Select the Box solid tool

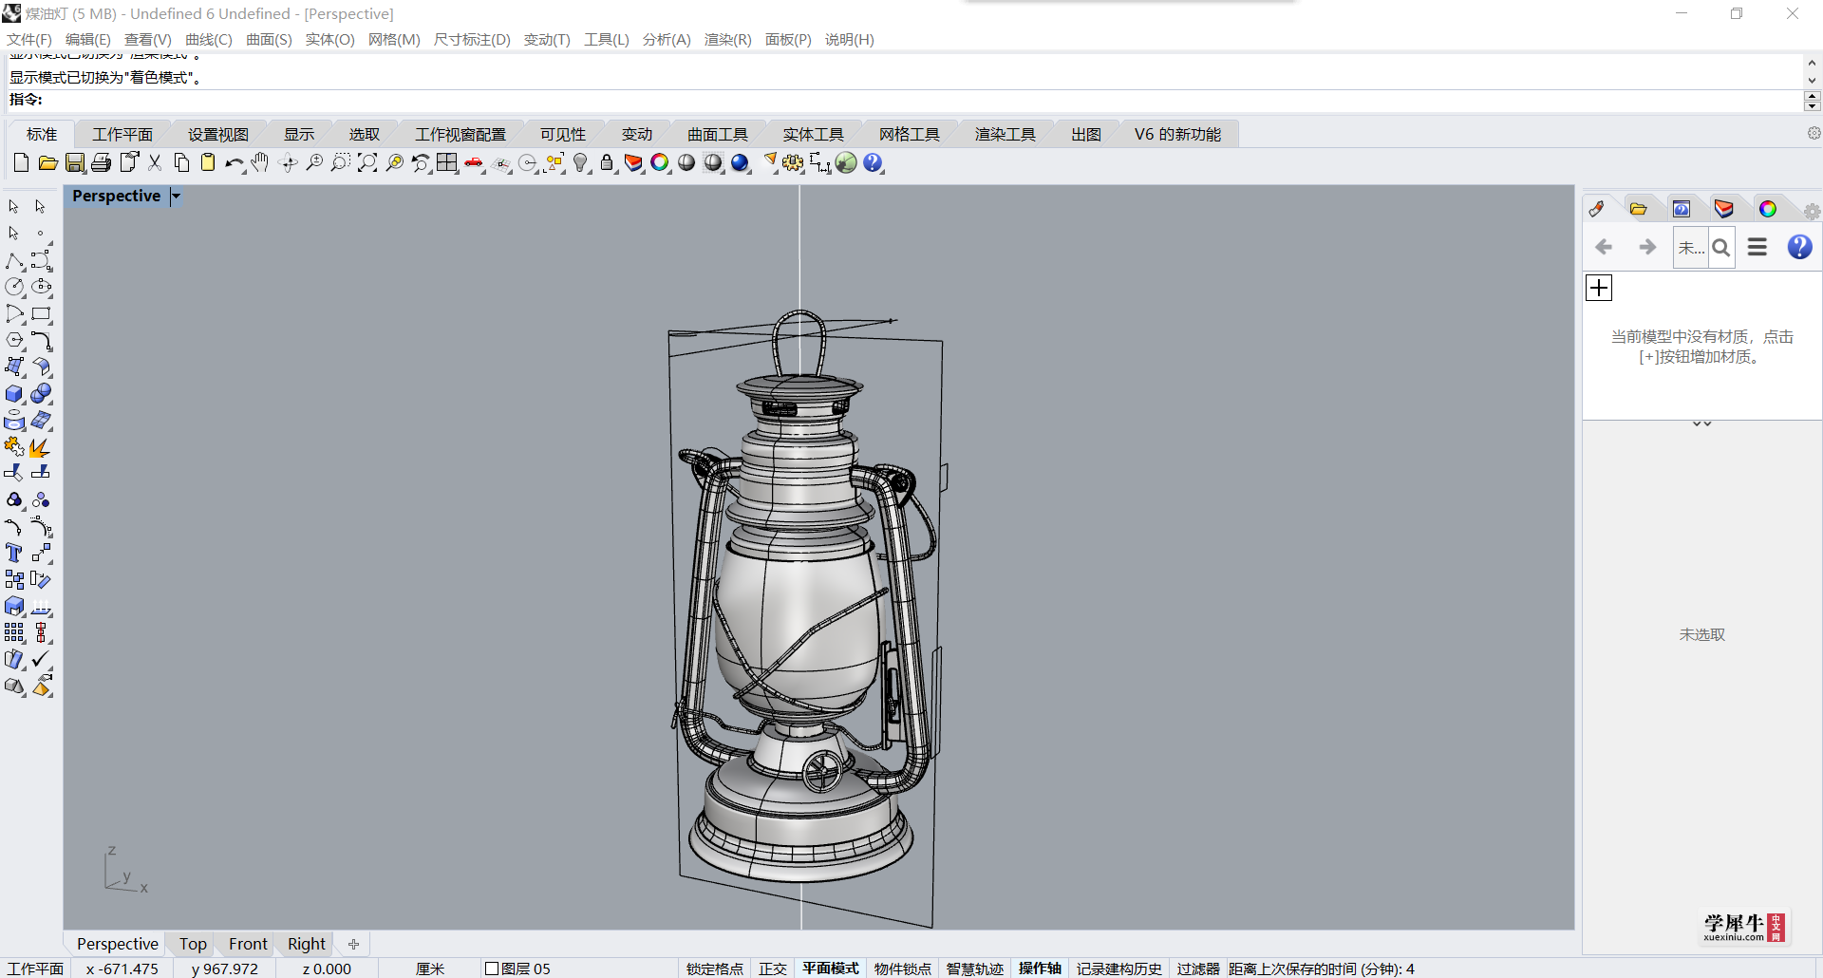coord(15,393)
